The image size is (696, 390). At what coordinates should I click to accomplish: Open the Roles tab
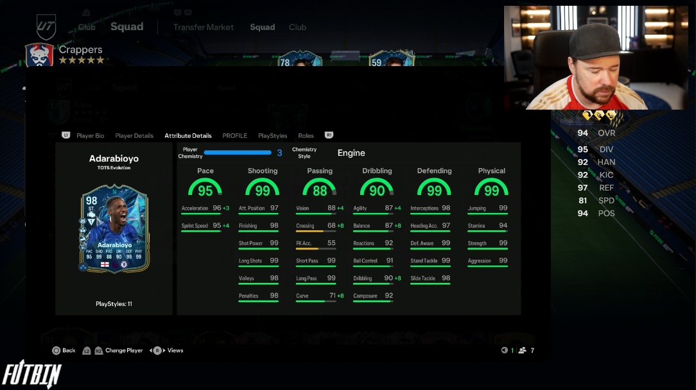pos(306,136)
